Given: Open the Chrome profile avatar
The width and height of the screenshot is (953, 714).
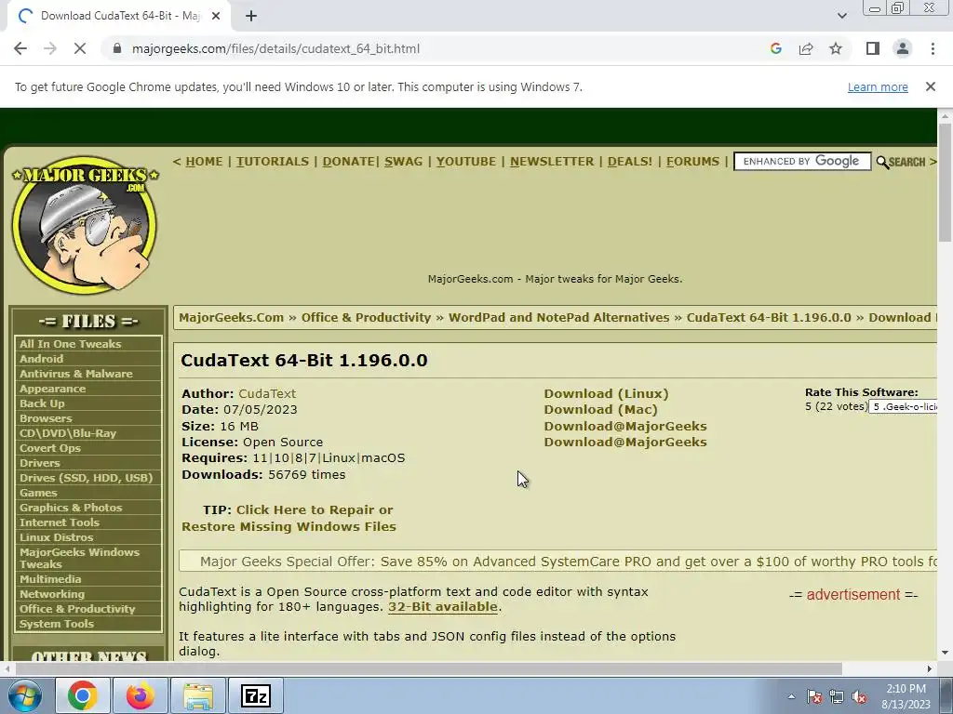Looking at the screenshot, I should (x=903, y=48).
